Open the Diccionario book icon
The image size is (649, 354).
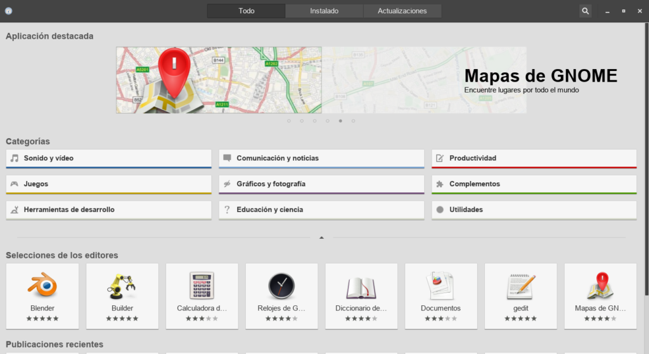coord(361,288)
